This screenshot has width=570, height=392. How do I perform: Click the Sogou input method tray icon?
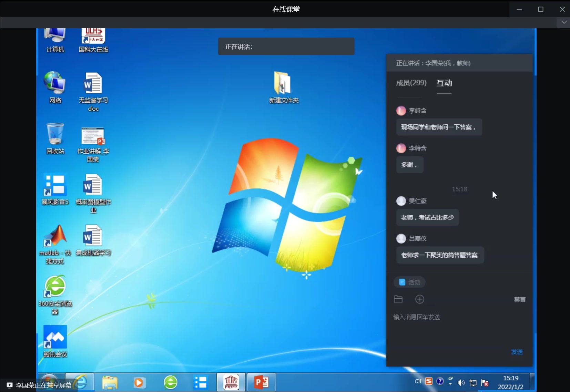point(429,381)
